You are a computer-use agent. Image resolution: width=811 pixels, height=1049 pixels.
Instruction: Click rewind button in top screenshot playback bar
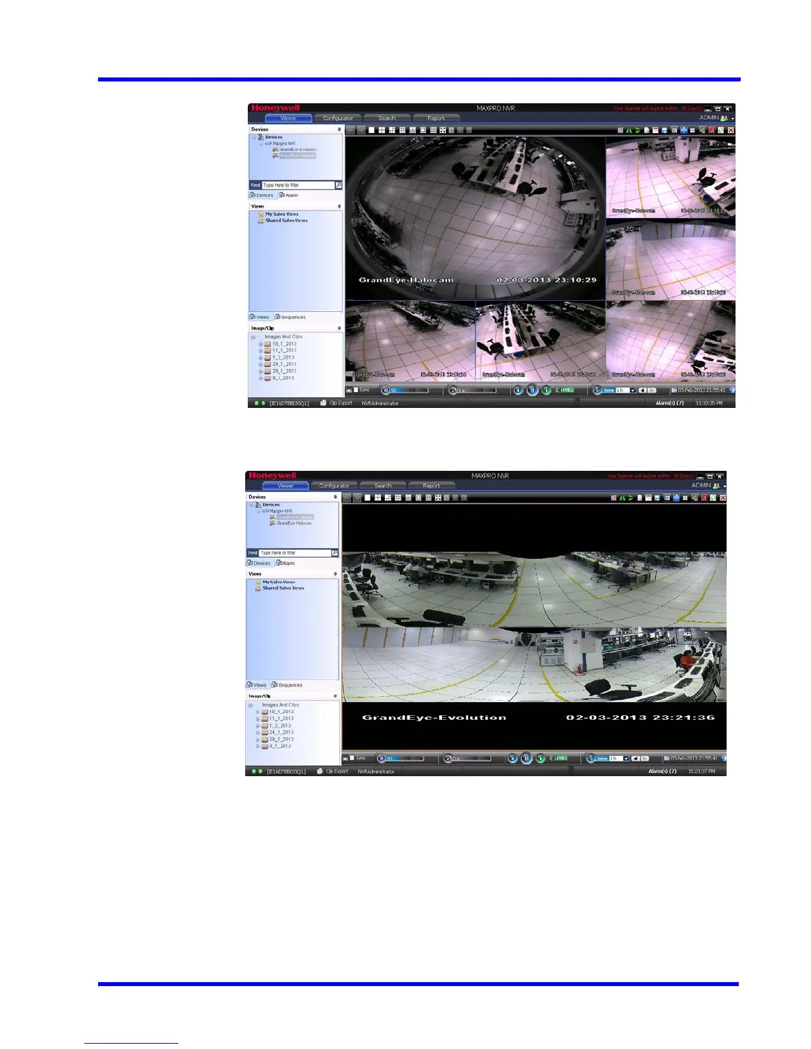point(518,390)
